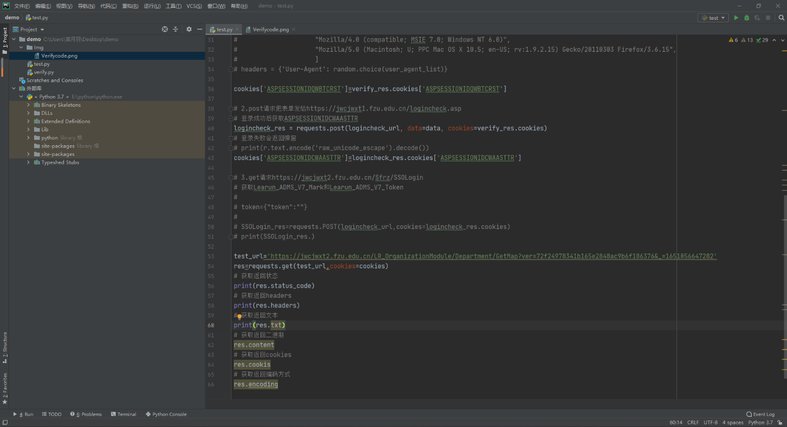
Task: Click the weak warnings count 13
Action: 747,40
